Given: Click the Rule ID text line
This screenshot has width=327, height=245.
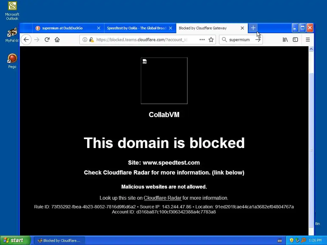Looking at the screenshot, I should click(164, 207).
